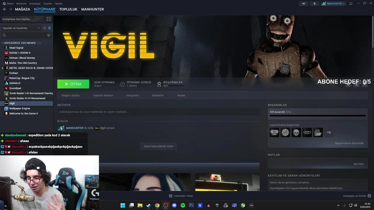Open Arkadaşlar ve Sohbet

pos(357,196)
